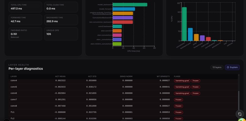The image size is (246, 121).
Task: Click conv5 act std value 0.036172
Action: pos(91,87)
